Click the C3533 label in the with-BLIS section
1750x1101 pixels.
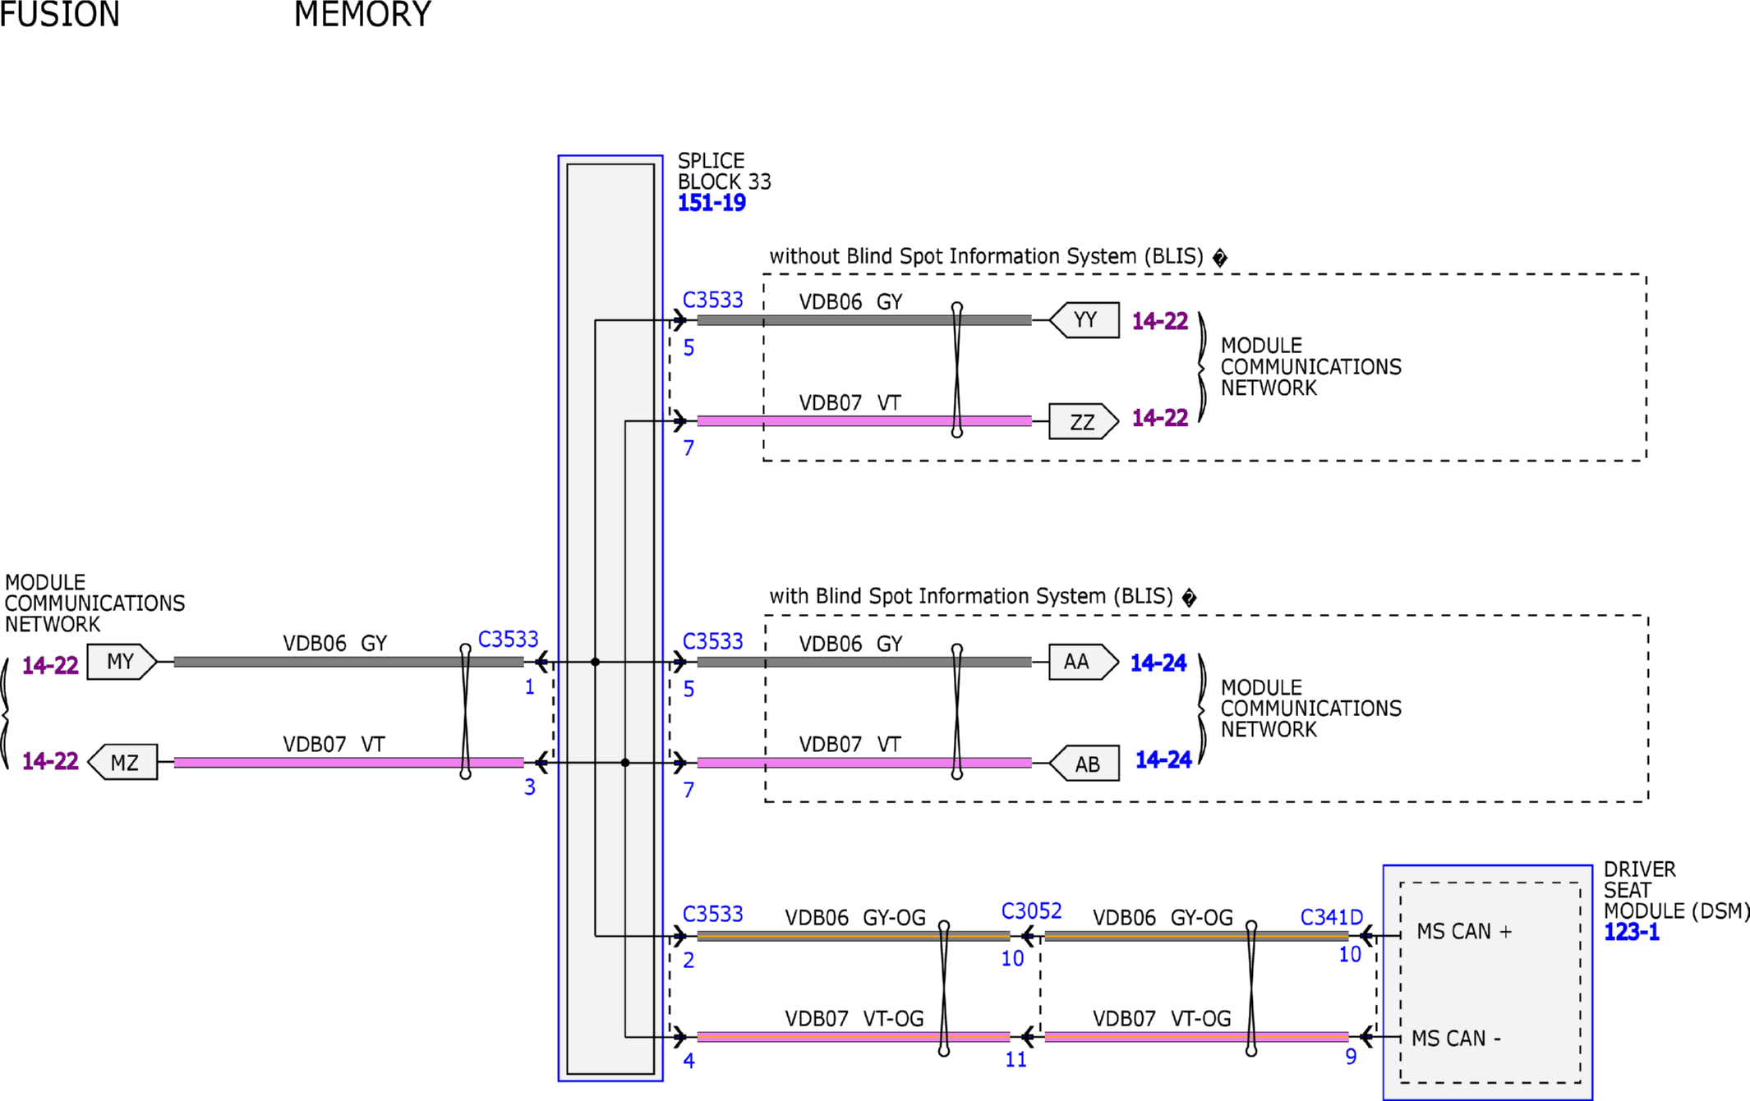tap(713, 641)
